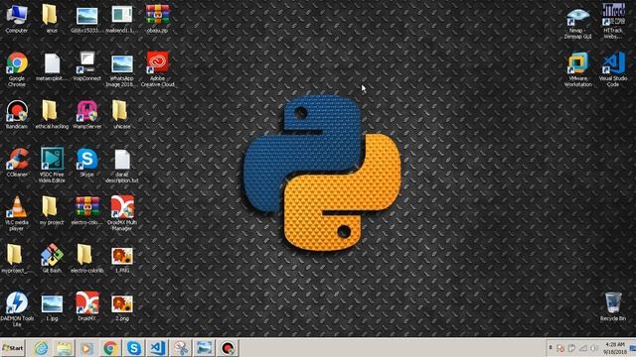Open the myproject_ folder icon

coord(15,259)
